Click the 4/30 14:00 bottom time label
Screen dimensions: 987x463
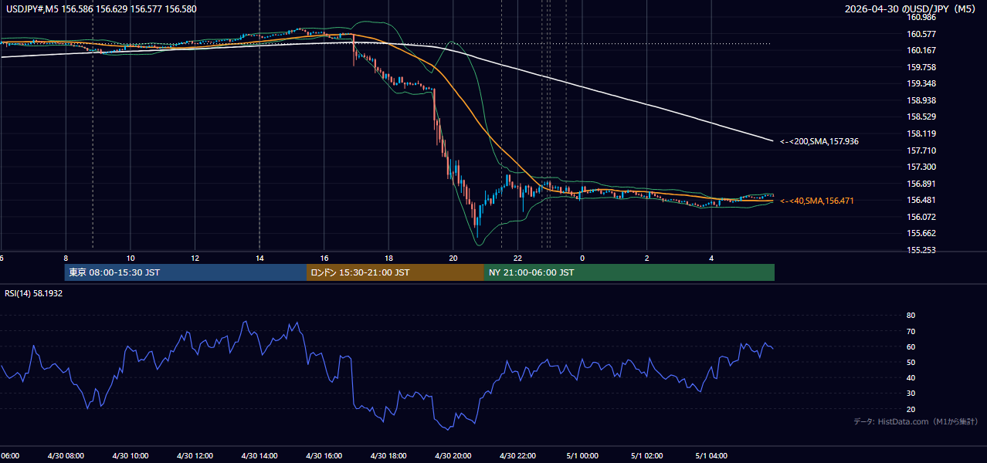[x=259, y=456]
